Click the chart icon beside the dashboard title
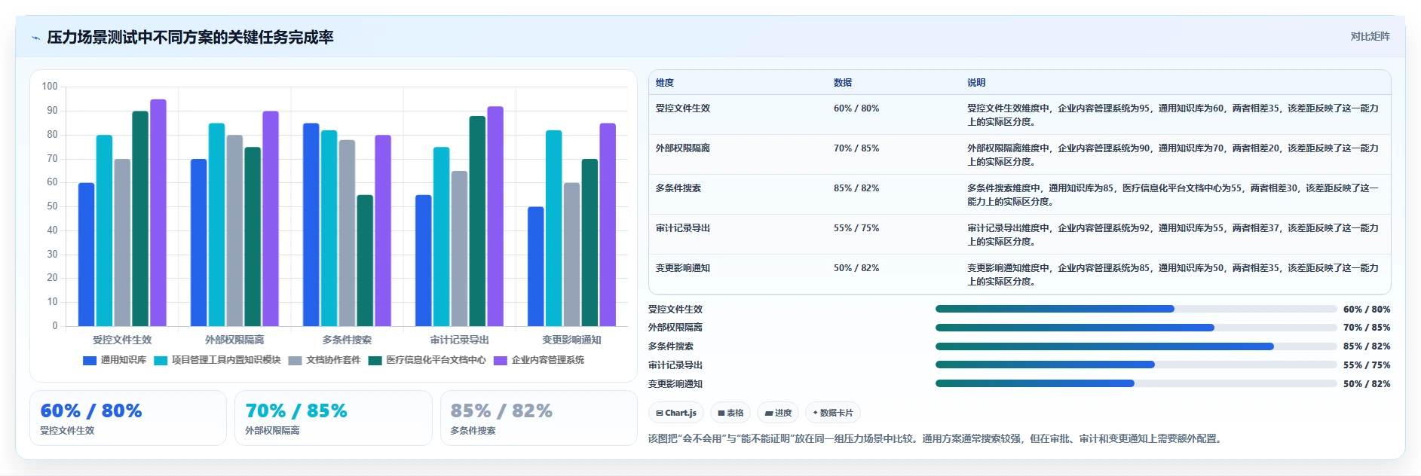Image resolution: width=1421 pixels, height=476 pixels. coord(35,38)
